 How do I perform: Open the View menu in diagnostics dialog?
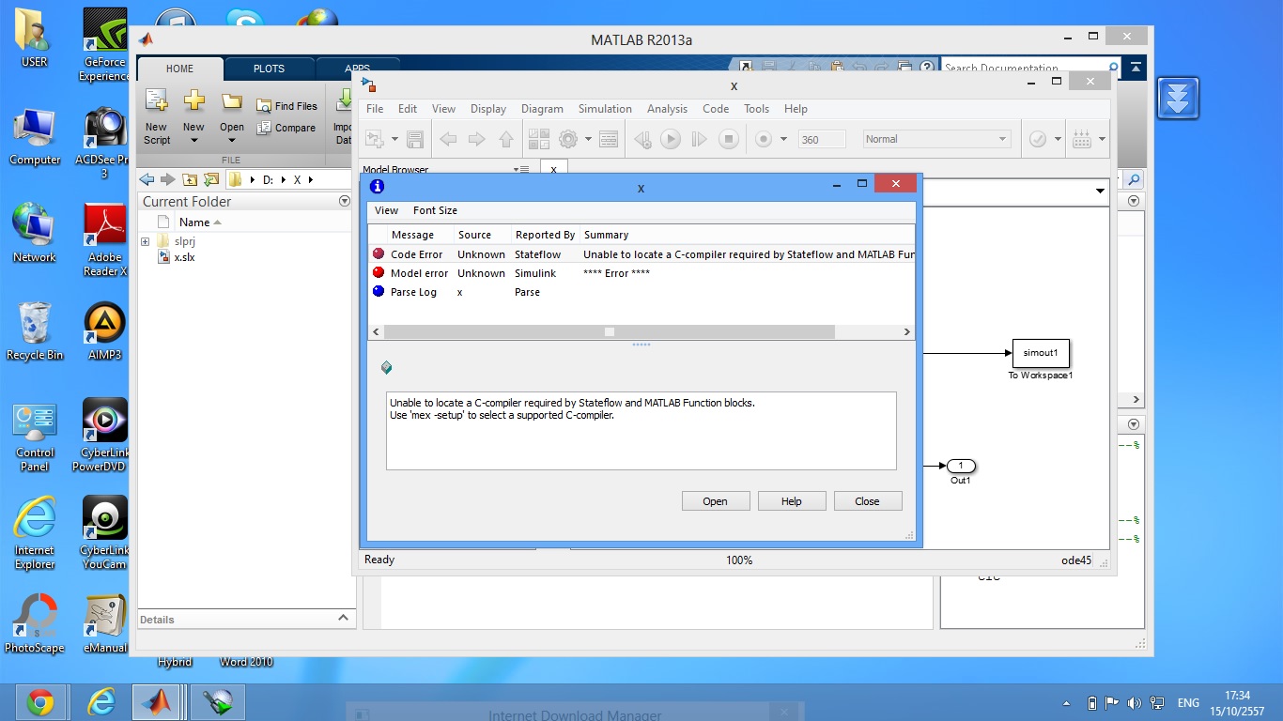point(386,210)
